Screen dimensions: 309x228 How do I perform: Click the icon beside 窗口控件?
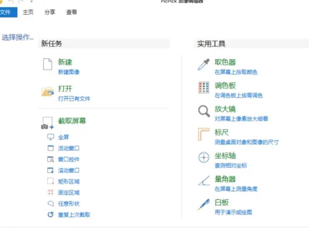click(51, 159)
